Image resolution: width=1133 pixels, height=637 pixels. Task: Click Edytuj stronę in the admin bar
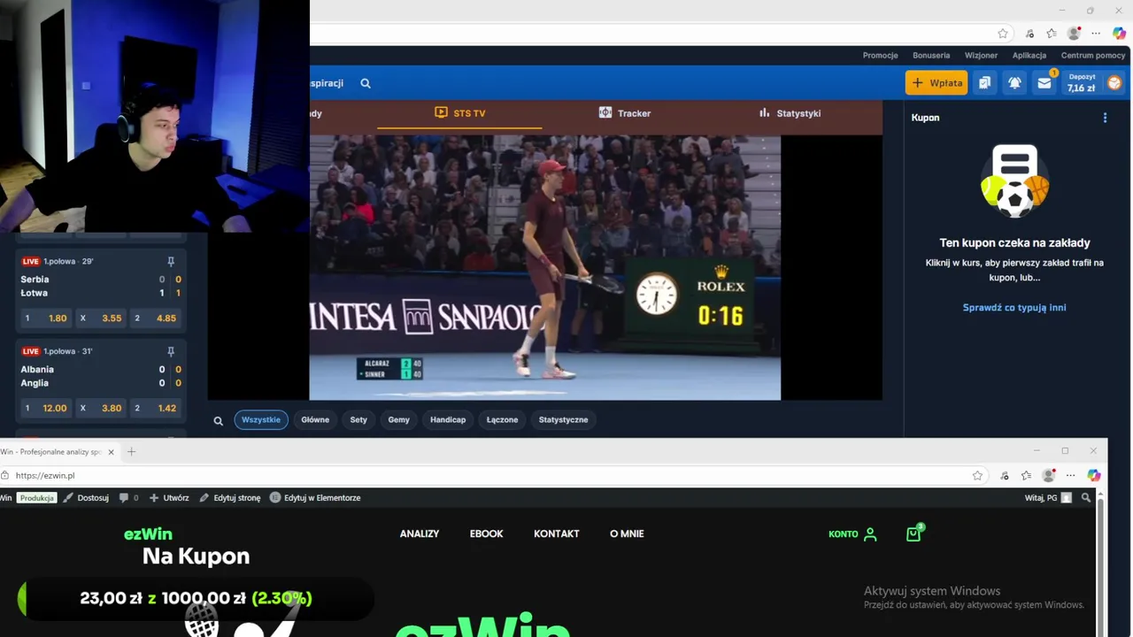tap(229, 498)
